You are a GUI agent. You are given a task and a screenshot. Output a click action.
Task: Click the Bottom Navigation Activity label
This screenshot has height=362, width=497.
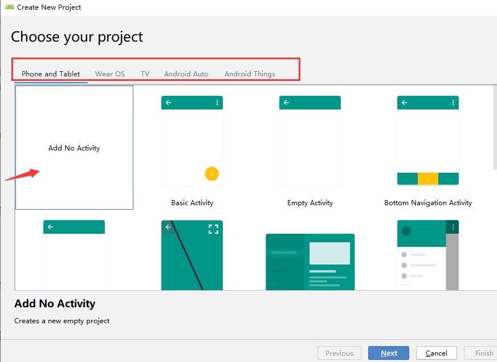coord(428,203)
